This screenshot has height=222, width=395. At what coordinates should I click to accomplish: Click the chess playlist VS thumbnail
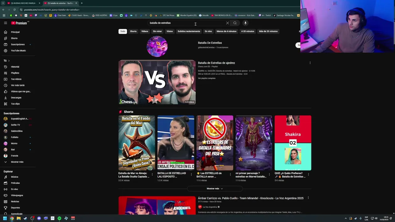157,82
